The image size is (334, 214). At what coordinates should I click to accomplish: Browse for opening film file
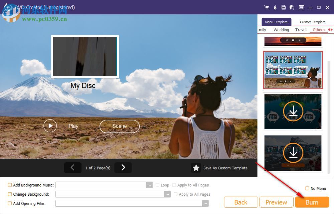[x=205, y=203]
